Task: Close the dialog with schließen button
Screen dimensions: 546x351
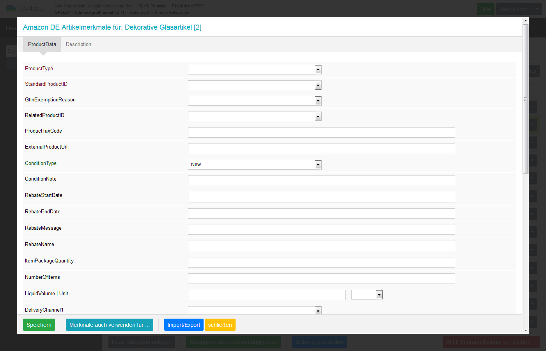Action: point(220,325)
